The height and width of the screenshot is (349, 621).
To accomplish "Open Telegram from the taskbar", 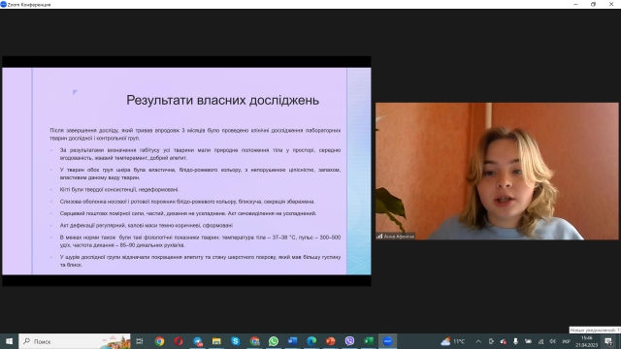I will [198, 341].
